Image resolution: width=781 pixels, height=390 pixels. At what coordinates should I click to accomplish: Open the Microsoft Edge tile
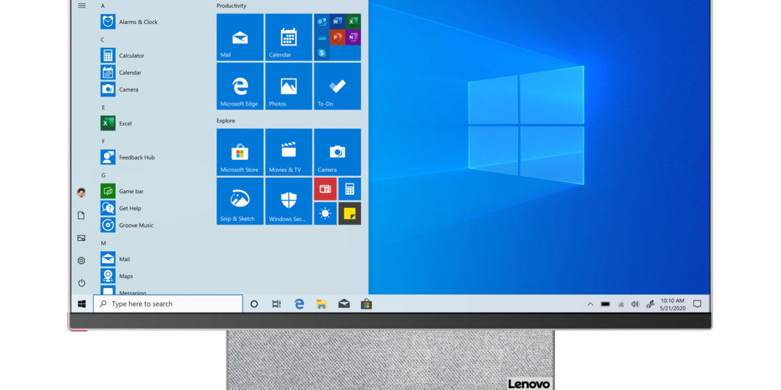[240, 86]
